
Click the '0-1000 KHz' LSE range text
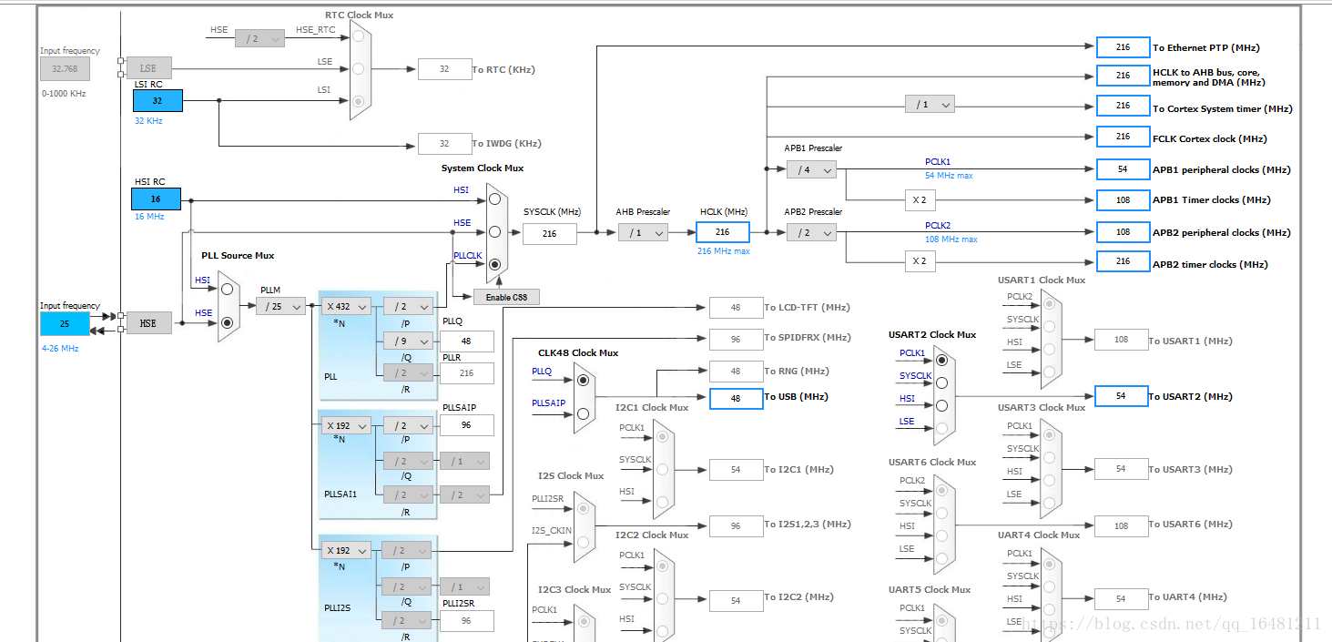(64, 93)
